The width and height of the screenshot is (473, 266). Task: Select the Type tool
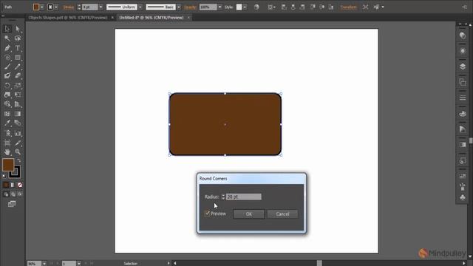point(18,48)
